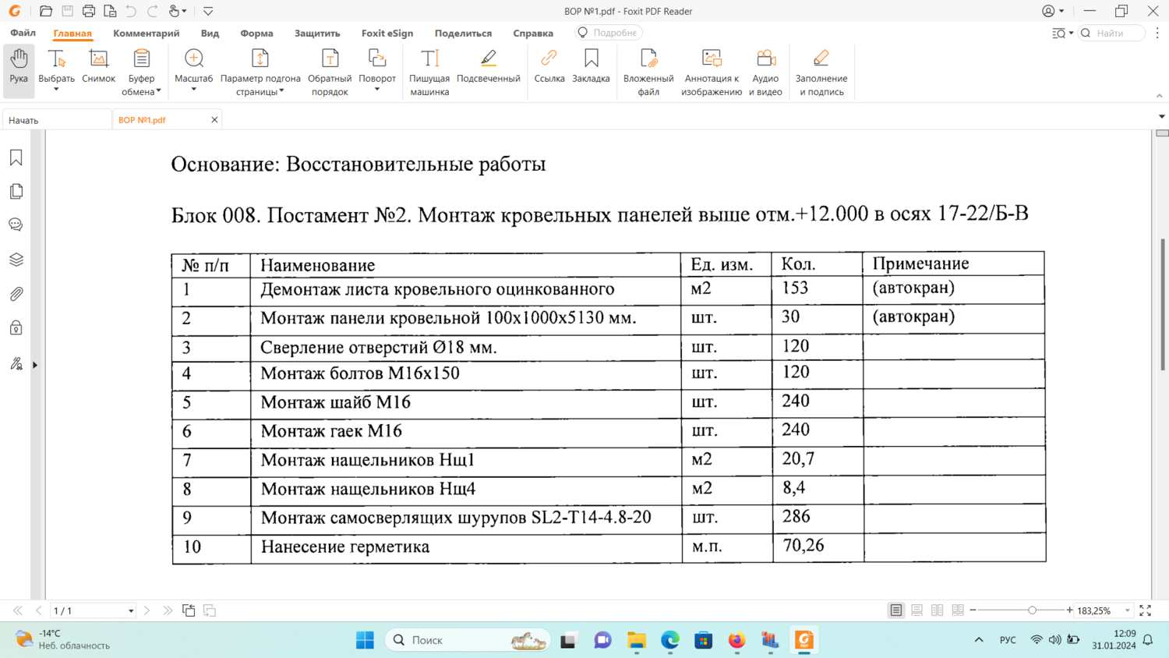Open the Заполнение и подпись tool
Viewport: 1169px width, 658px height.
[821, 72]
